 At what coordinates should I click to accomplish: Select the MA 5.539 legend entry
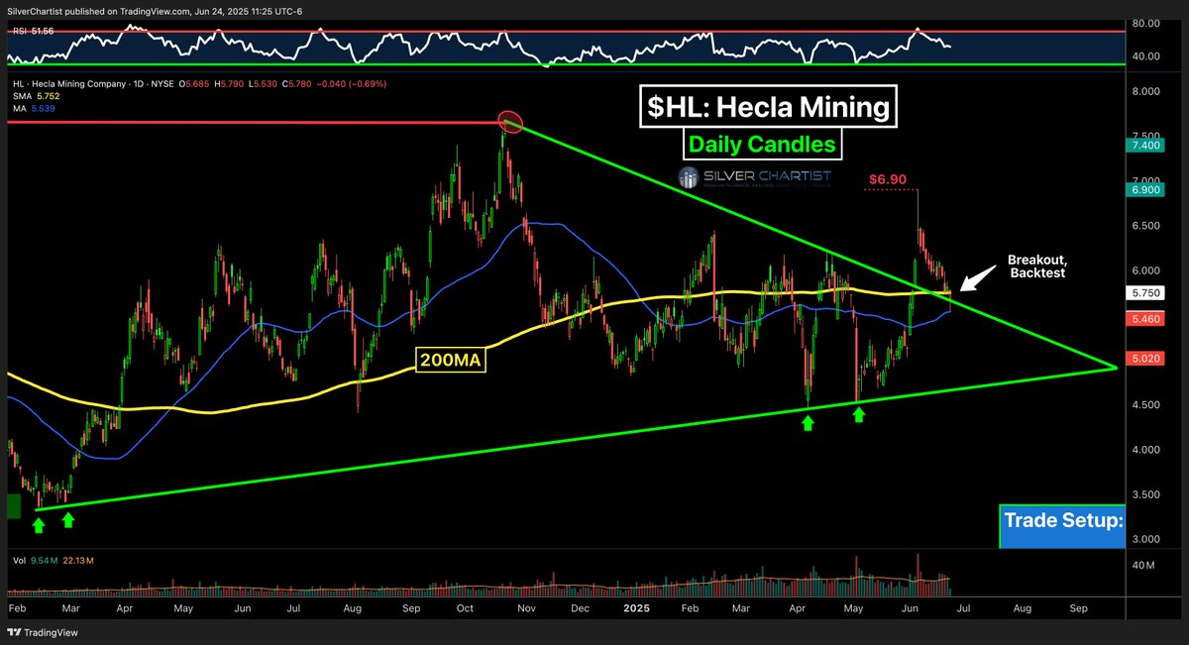pyautogui.click(x=32, y=108)
